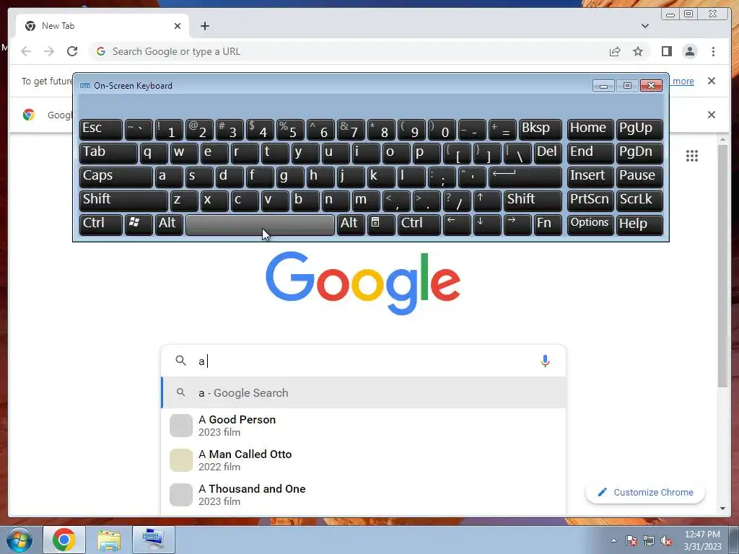Click the page vertical scrollbar thumb
This screenshot has width=739, height=554.
pos(722,265)
